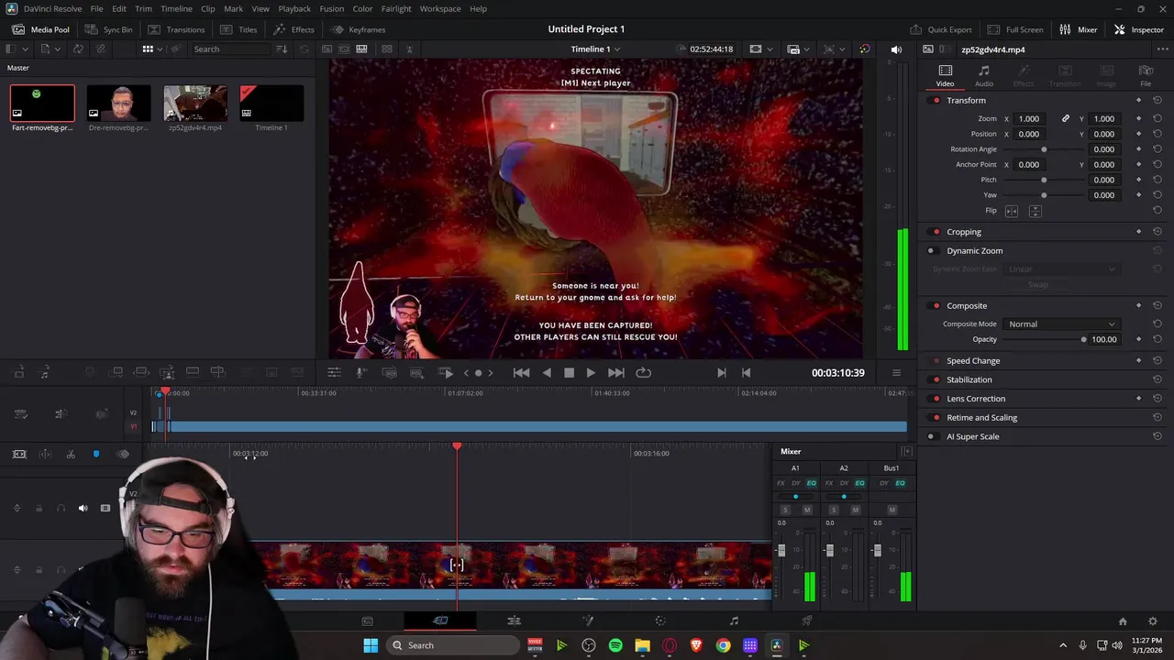Jump to the last frame

616,372
